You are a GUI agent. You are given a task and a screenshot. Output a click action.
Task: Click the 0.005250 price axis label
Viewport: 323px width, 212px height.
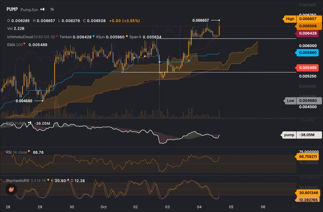click(x=308, y=76)
